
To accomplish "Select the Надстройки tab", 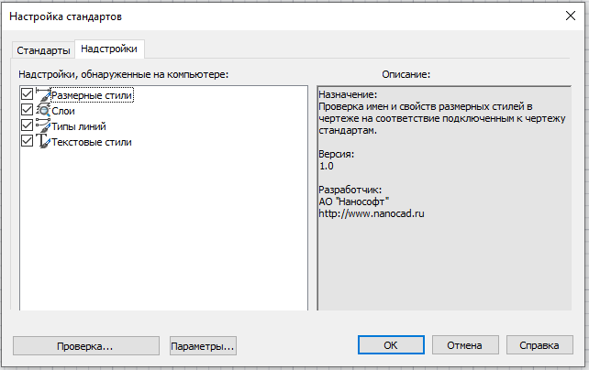I will 108,49.
